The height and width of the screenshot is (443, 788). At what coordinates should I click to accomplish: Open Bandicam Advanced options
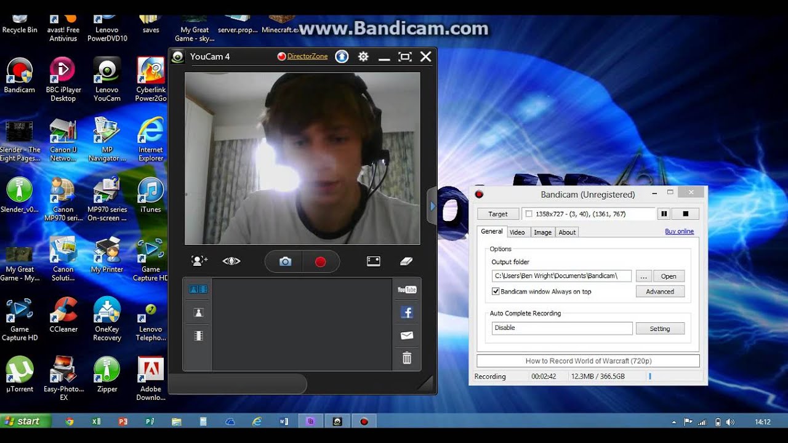pos(660,292)
